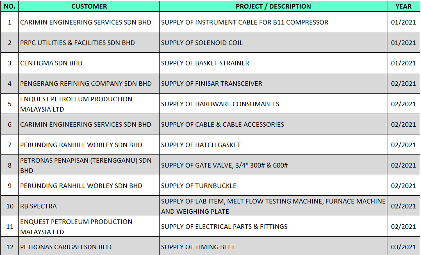Screen dimensions: 421x255
Task: Click the CUSTOMER column header
Action: coord(89,6)
